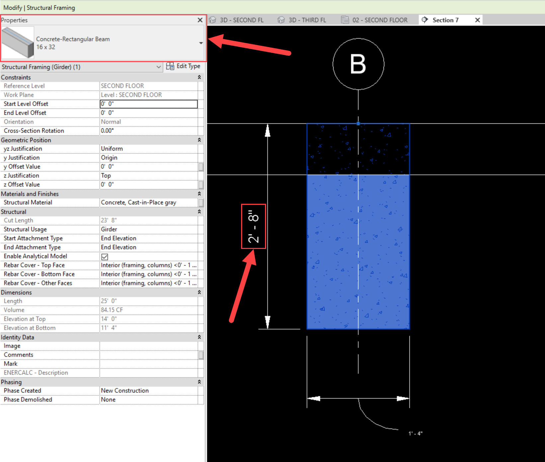Screen dimensions: 545x462
Task: Toggle the Enable Analytical Model checkbox
Action: click(x=105, y=257)
